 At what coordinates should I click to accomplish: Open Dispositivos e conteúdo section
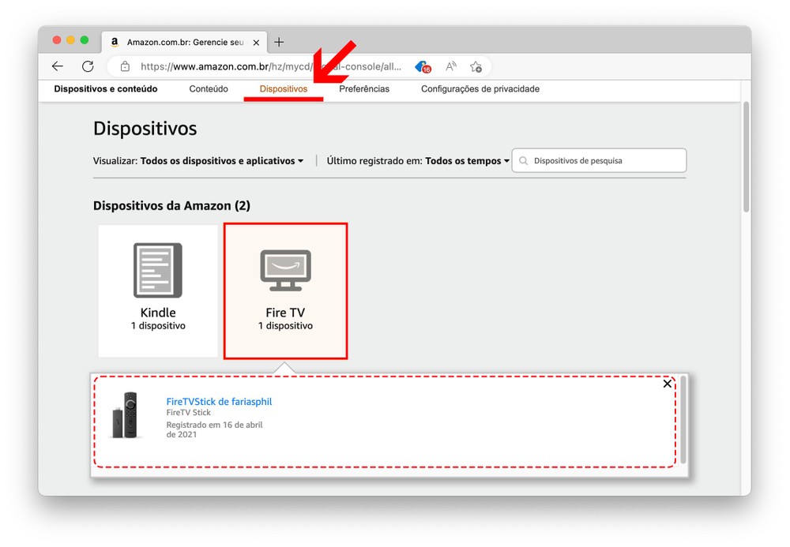point(106,89)
